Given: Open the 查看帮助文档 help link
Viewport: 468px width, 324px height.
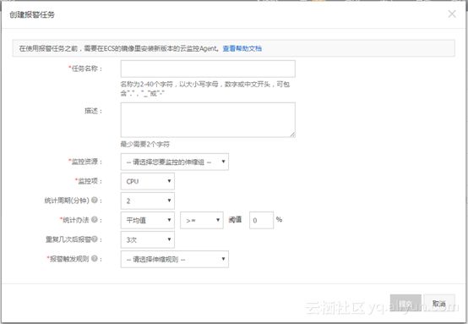Looking at the screenshot, I should [x=242, y=48].
